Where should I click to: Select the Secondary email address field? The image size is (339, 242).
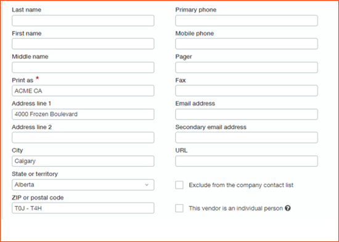pos(247,138)
